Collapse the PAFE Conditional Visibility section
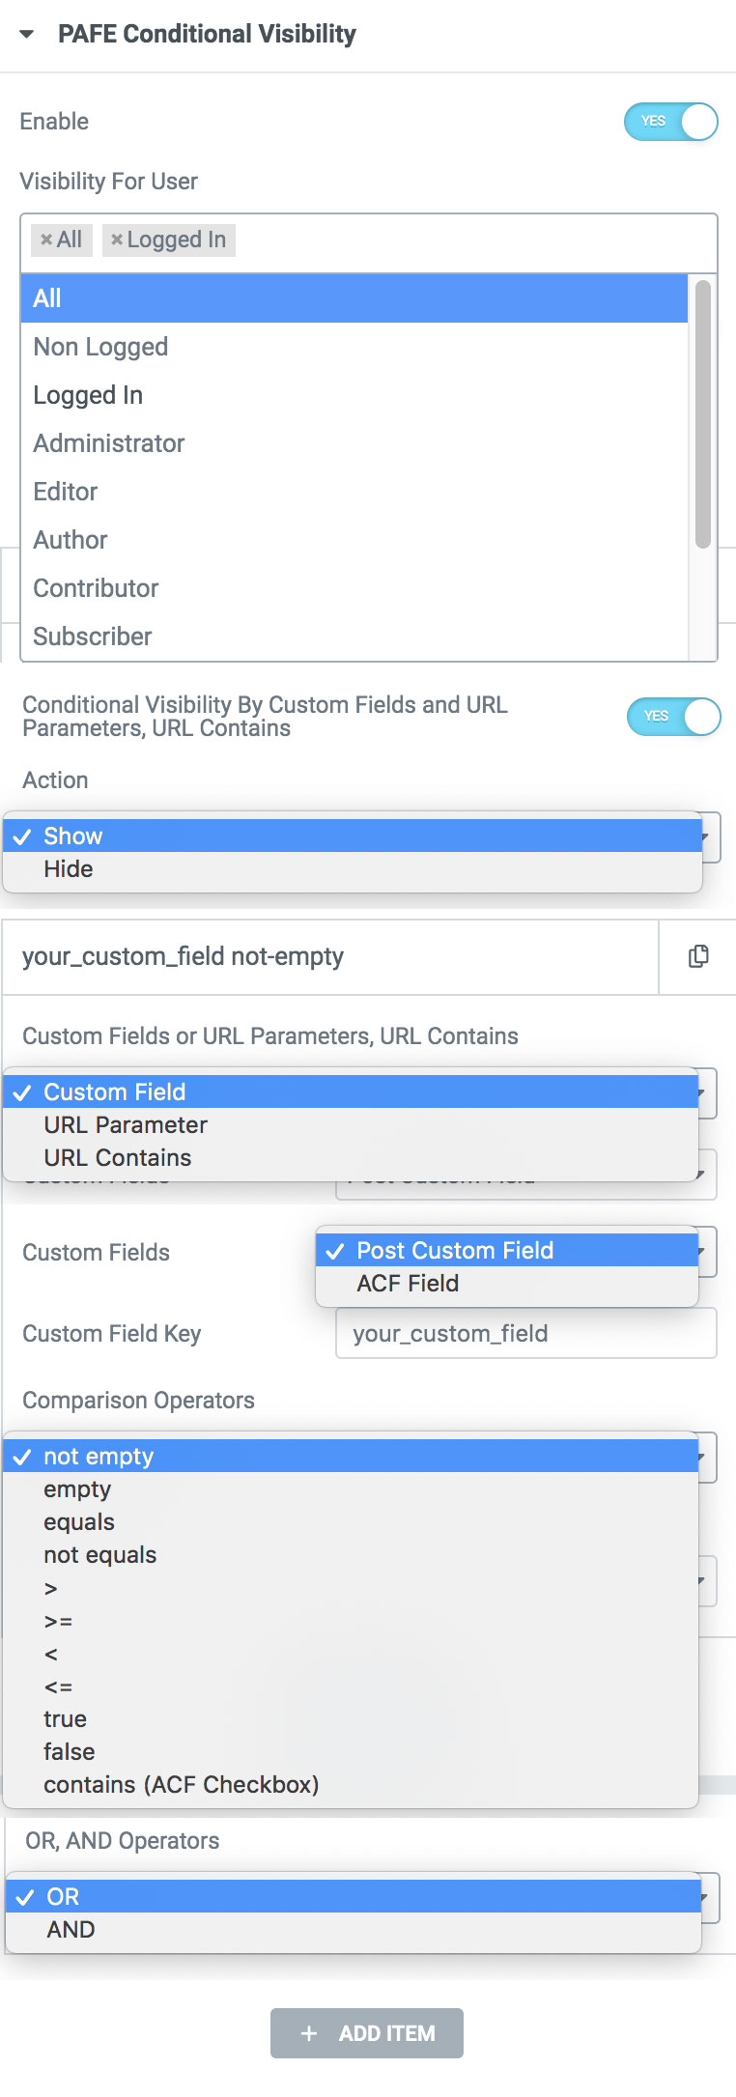The width and height of the screenshot is (736, 2097). (x=28, y=34)
